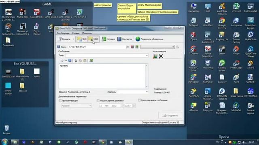Viewport: 259px width, 145px height.
Task: Open the Сообщение menu
Action: (63, 33)
